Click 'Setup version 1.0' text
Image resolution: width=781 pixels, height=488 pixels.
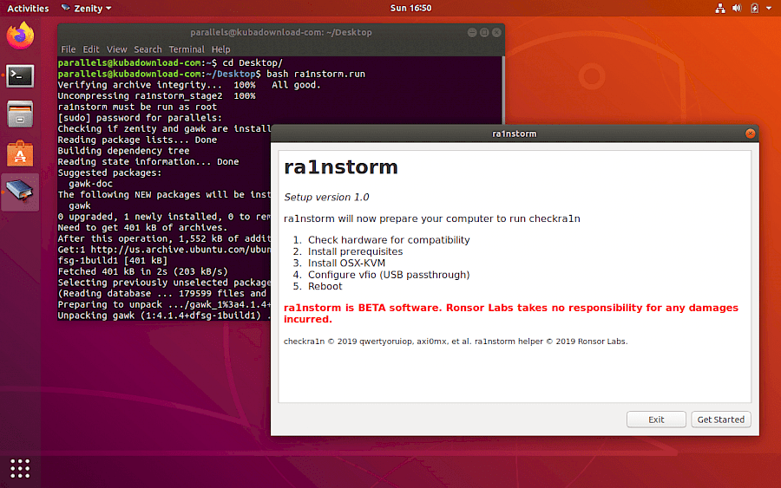[326, 197]
